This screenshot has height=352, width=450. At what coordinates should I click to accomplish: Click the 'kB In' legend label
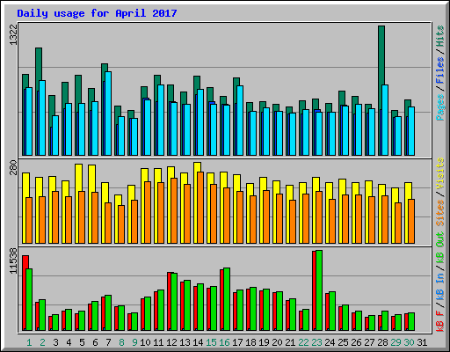440,287
